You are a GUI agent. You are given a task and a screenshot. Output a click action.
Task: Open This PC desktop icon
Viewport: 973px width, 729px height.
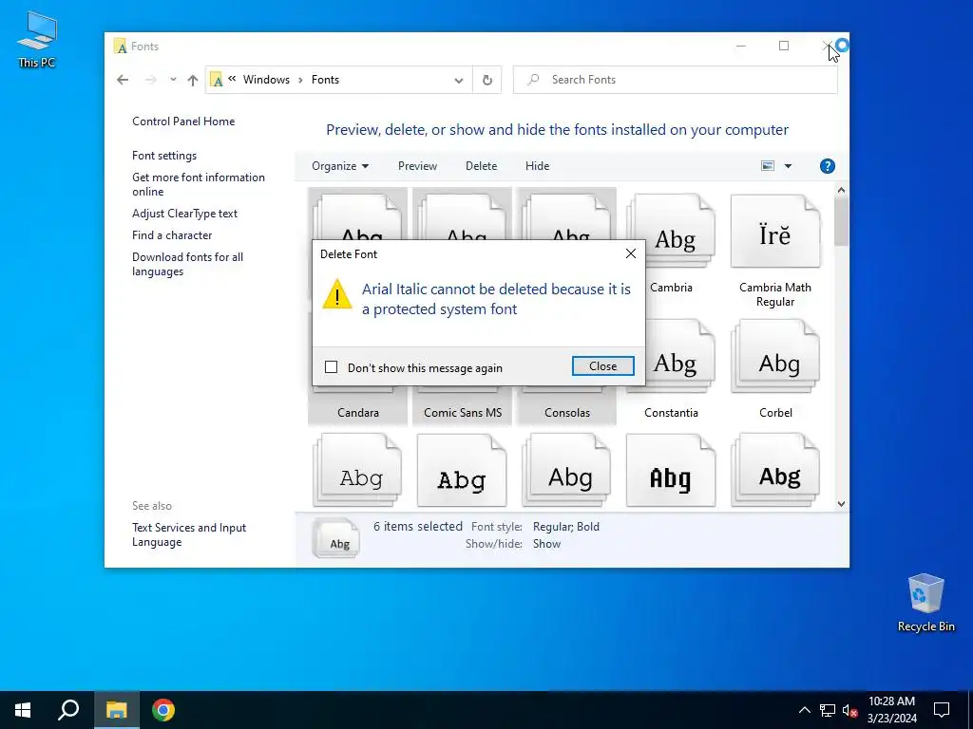(x=37, y=39)
